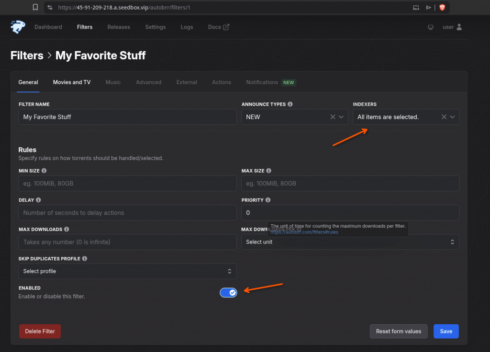This screenshot has width=490, height=352.
Task: Click the send tab arrow icon
Action: click(x=428, y=8)
